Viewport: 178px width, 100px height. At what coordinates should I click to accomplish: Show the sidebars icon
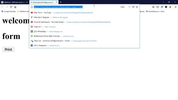pyautogui.click(x=158, y=7)
